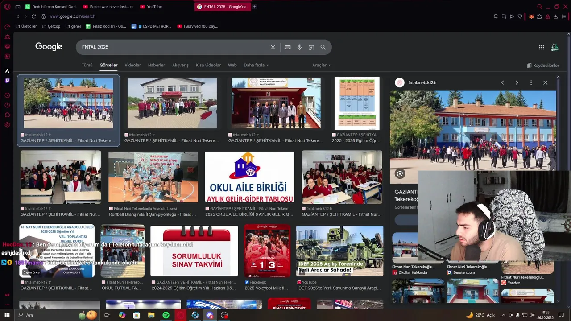The image size is (571, 321).
Task: Open the player arrow icon in toolbar
Action: pos(512,16)
